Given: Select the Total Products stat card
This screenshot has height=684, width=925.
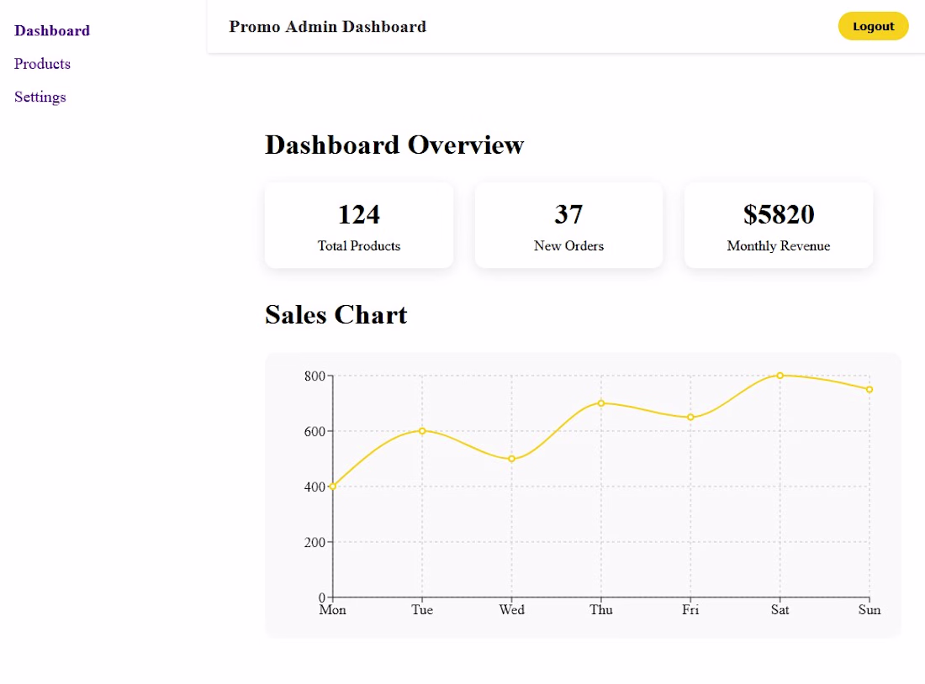Looking at the screenshot, I should pyautogui.click(x=359, y=226).
